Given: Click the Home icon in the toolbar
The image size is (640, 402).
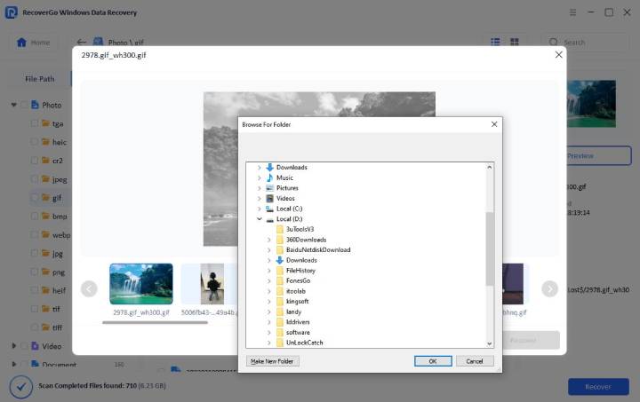Looking at the screenshot, I should pos(21,43).
